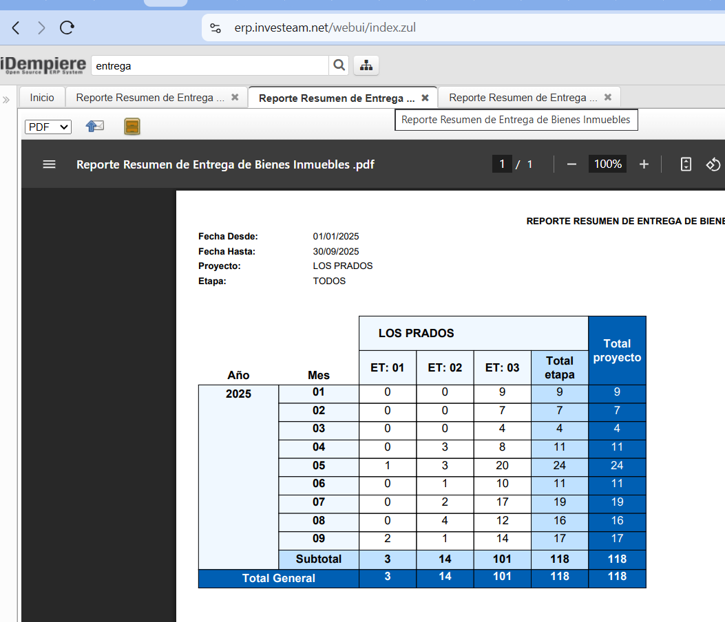Click the entrega search input field
725x622 pixels.
[x=209, y=66]
